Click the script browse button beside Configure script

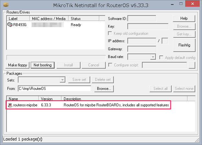pyautogui.click(x=192, y=65)
